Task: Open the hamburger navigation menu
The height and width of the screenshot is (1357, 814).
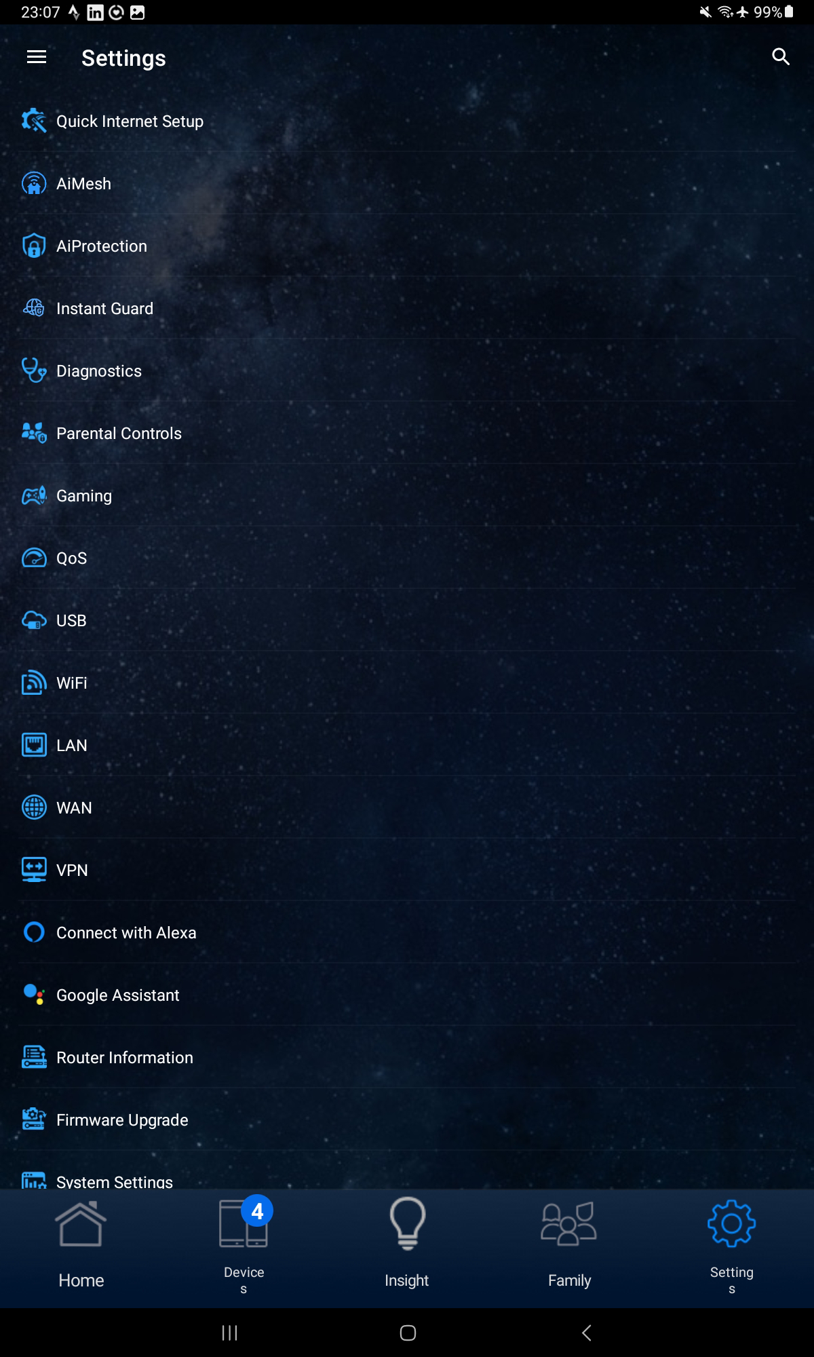Action: (x=37, y=57)
